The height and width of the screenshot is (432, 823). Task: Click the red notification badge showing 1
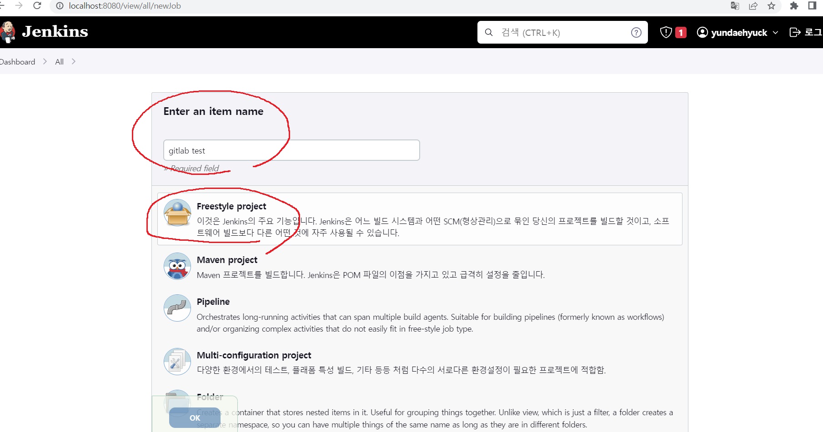click(681, 33)
